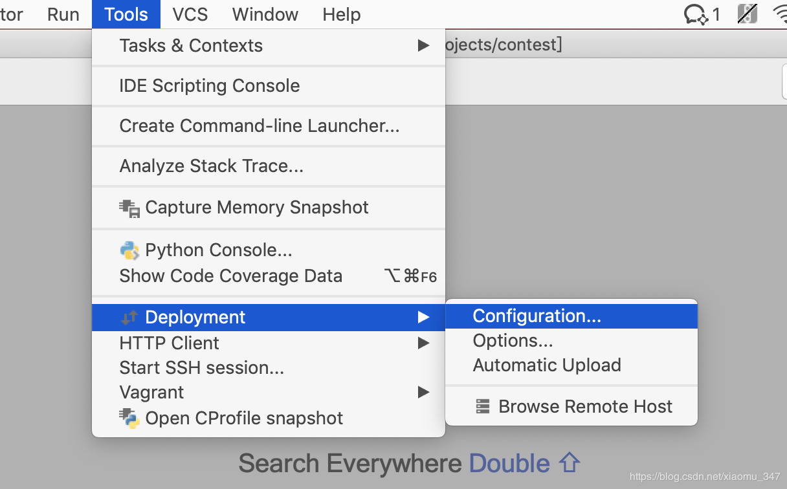Select Create Command-line Launcher...
The height and width of the screenshot is (489, 787).
259,126
